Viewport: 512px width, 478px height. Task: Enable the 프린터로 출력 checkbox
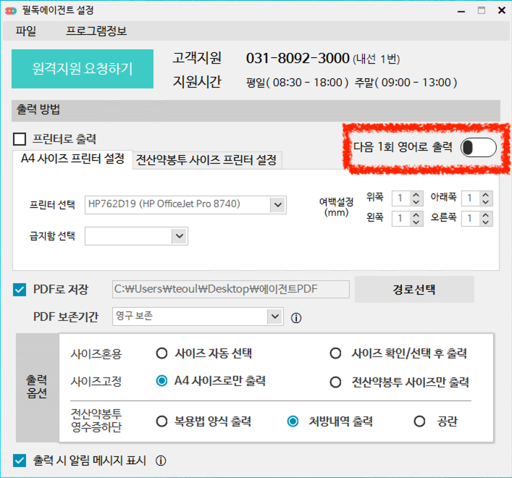pyautogui.click(x=20, y=139)
